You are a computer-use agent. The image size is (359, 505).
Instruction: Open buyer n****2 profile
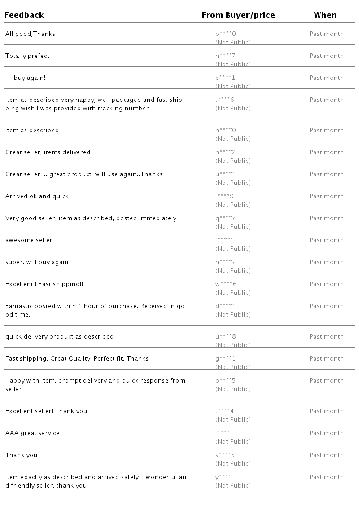point(225,152)
